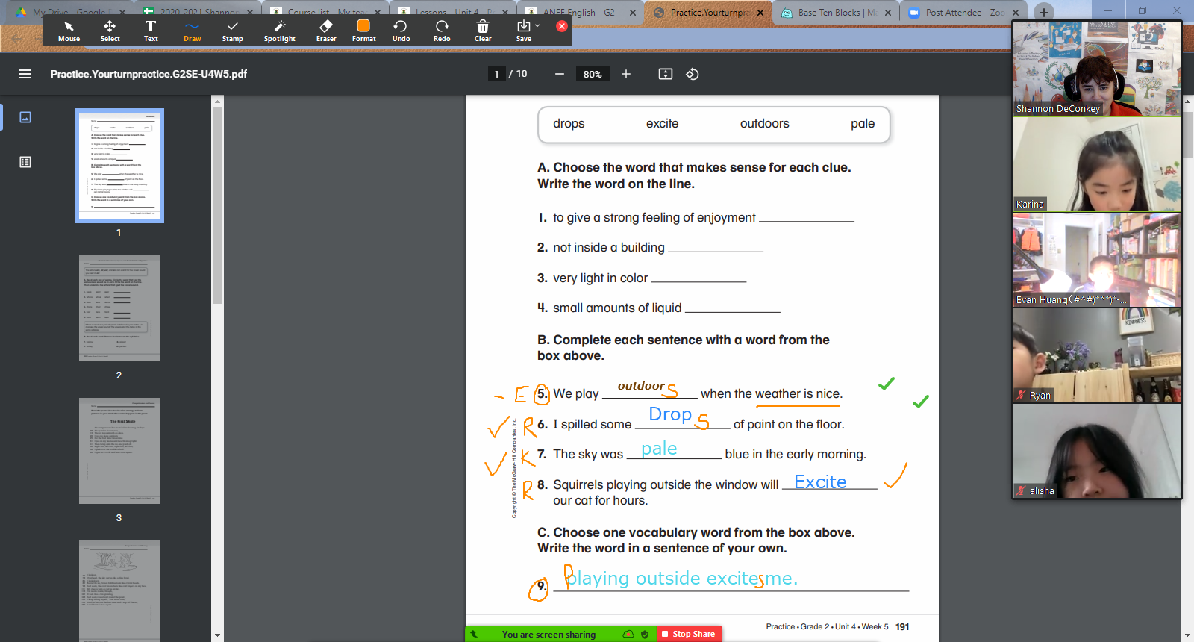Undo the last annotation
The width and height of the screenshot is (1194, 642).
point(401,31)
